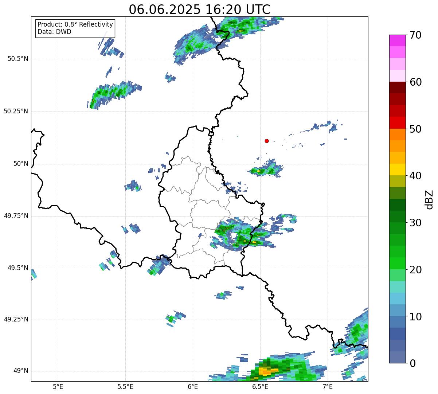
Task: Click the longitude label 5°E
Action: point(58,386)
